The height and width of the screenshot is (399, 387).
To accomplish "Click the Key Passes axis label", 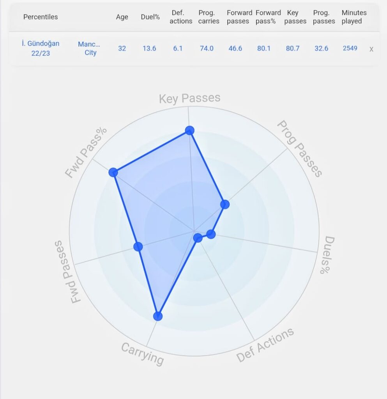I will coord(189,99).
